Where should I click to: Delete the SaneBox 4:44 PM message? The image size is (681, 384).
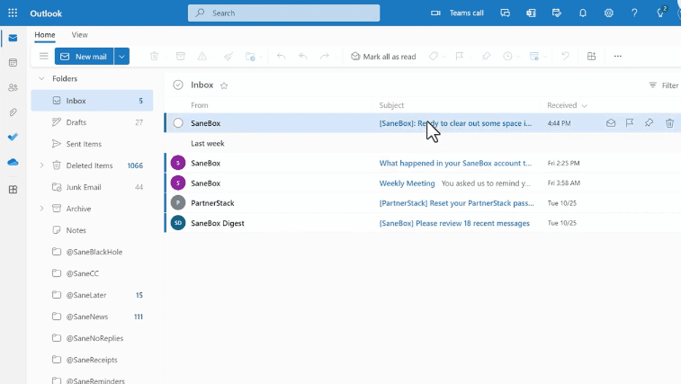pos(669,123)
